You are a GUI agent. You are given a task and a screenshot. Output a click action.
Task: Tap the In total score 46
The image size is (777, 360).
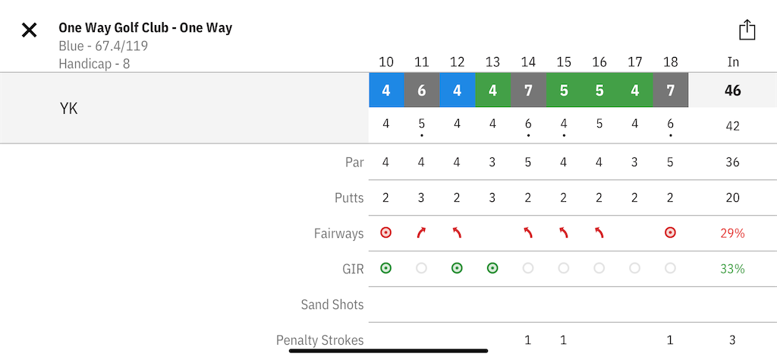tap(733, 90)
